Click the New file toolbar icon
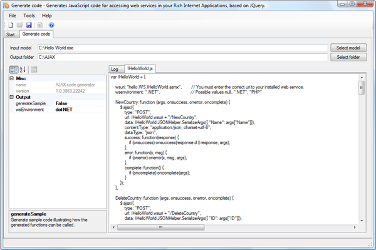Viewport: 376px width, 250px height. point(11,25)
